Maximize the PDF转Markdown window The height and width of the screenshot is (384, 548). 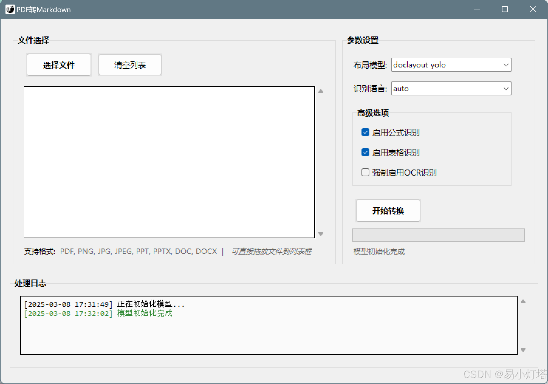pos(505,9)
